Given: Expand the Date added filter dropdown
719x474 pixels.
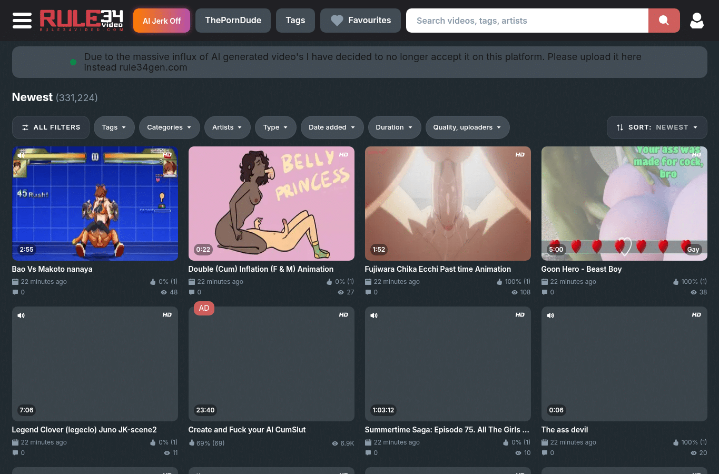Looking at the screenshot, I should [x=332, y=127].
